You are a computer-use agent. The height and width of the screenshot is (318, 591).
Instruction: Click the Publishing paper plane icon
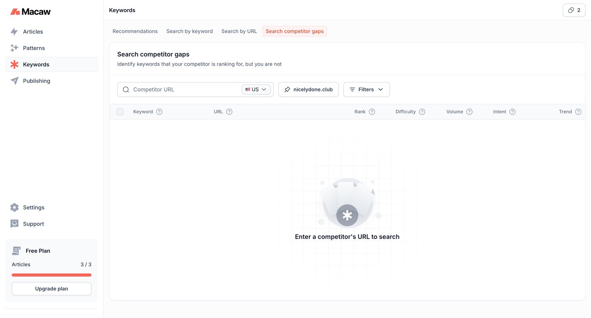[x=14, y=81]
